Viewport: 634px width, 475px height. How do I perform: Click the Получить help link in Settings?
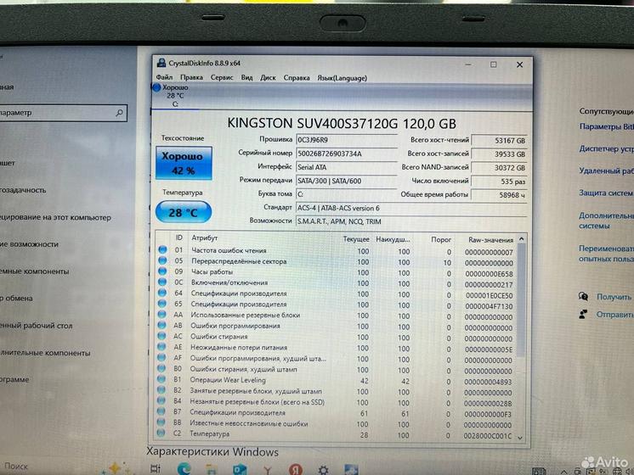pos(614,297)
